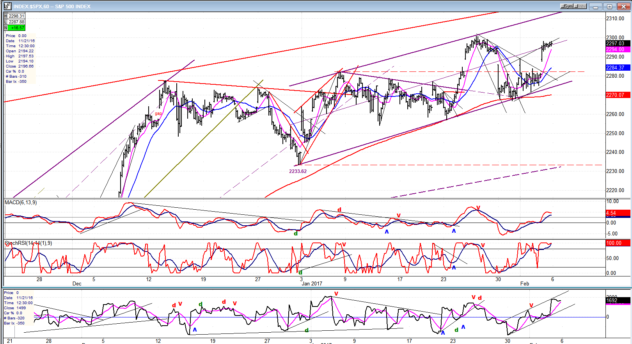Click the black 2297.03 last price tag

coord(617,43)
